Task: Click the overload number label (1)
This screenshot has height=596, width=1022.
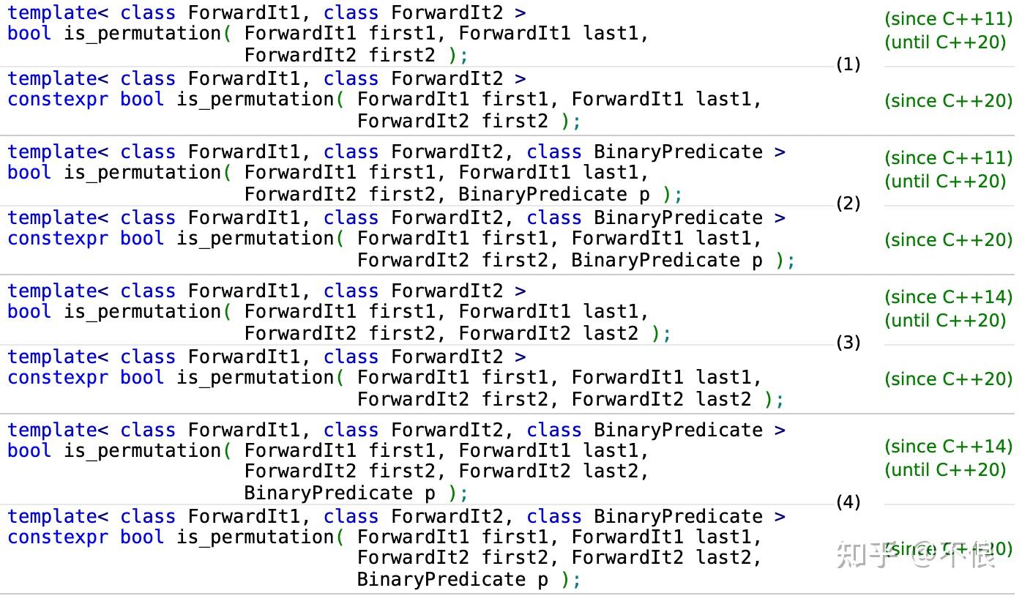Action: [x=848, y=64]
